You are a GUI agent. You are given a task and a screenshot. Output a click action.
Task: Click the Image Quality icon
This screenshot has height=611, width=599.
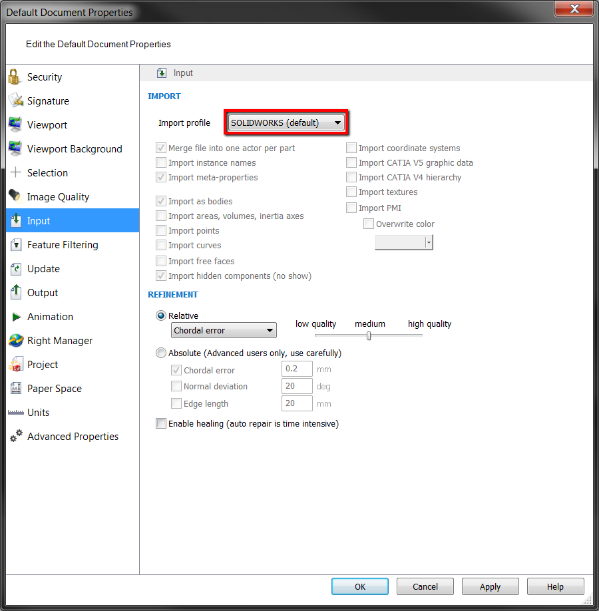click(x=15, y=196)
